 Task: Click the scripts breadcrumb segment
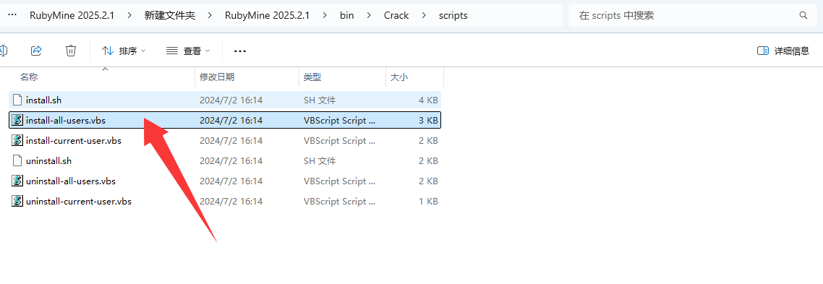click(x=453, y=15)
